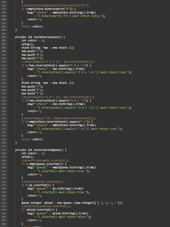Collapse the q1.isSorted if-block fold at line 247
The image size is (170, 227).
pos(7,185)
